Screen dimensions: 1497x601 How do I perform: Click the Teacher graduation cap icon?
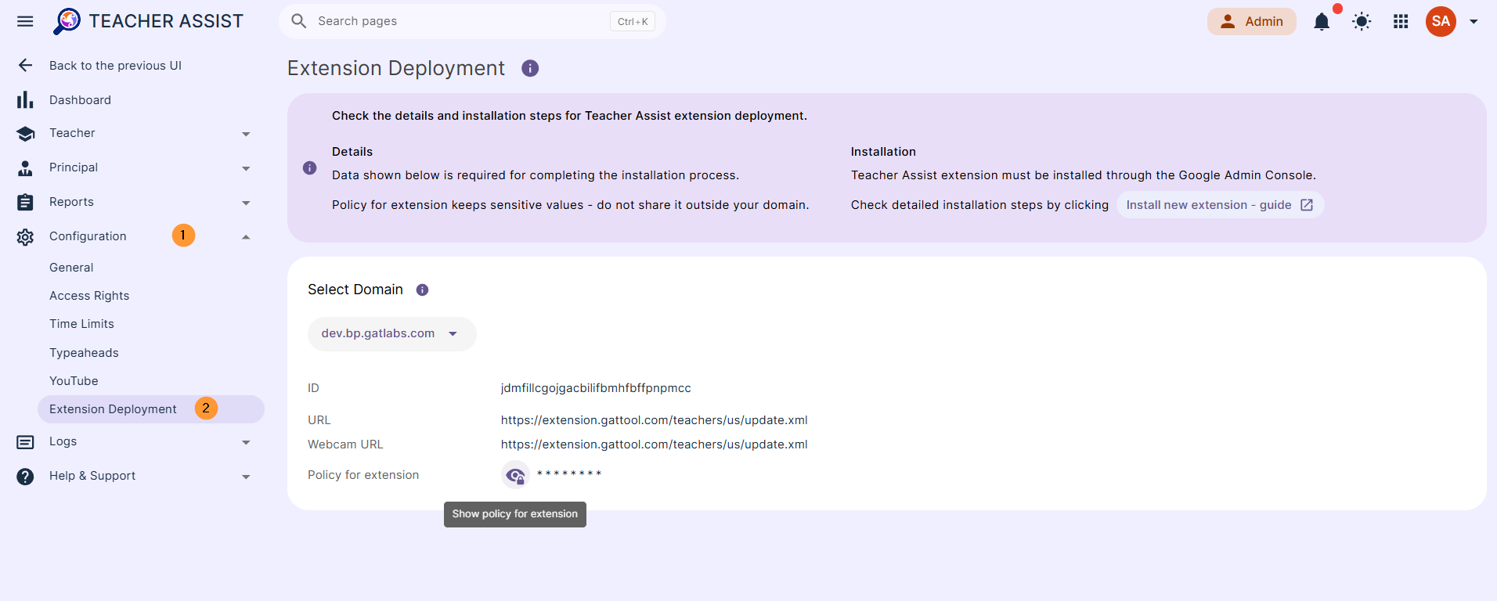(x=25, y=134)
